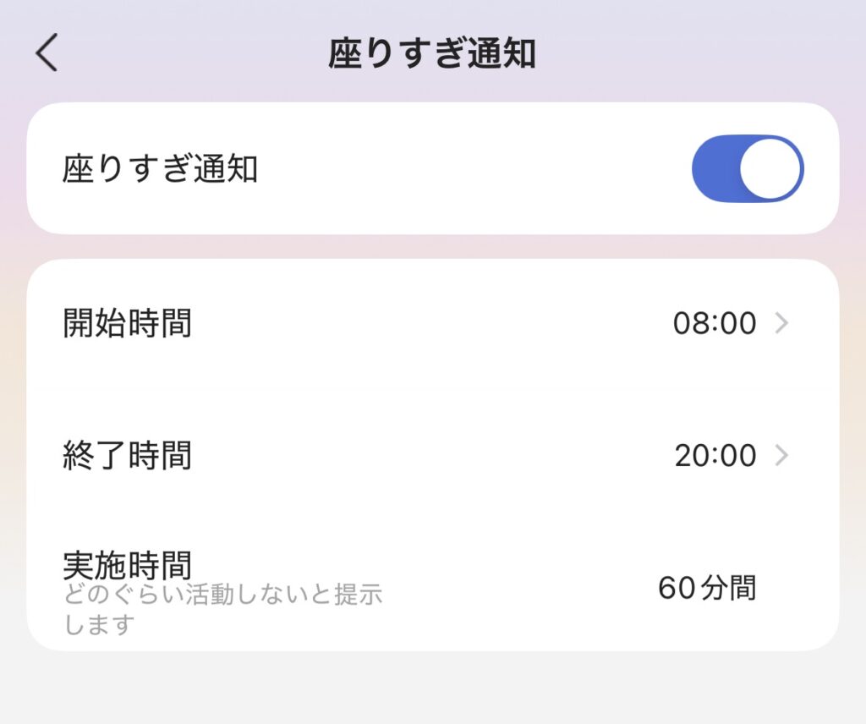Tap the 終了時間 row label

(128, 456)
